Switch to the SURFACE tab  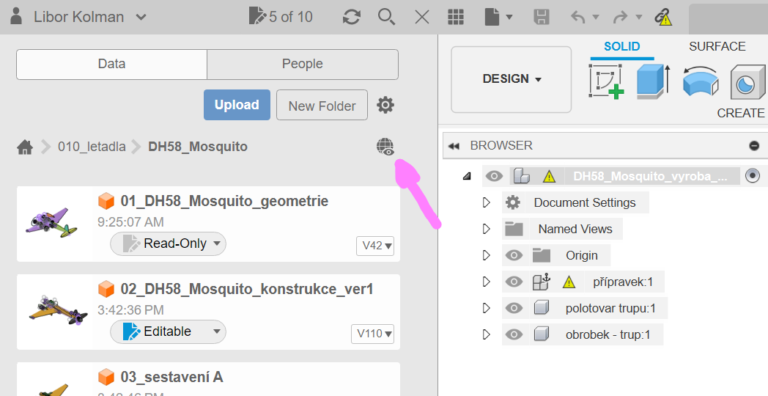coord(717,46)
